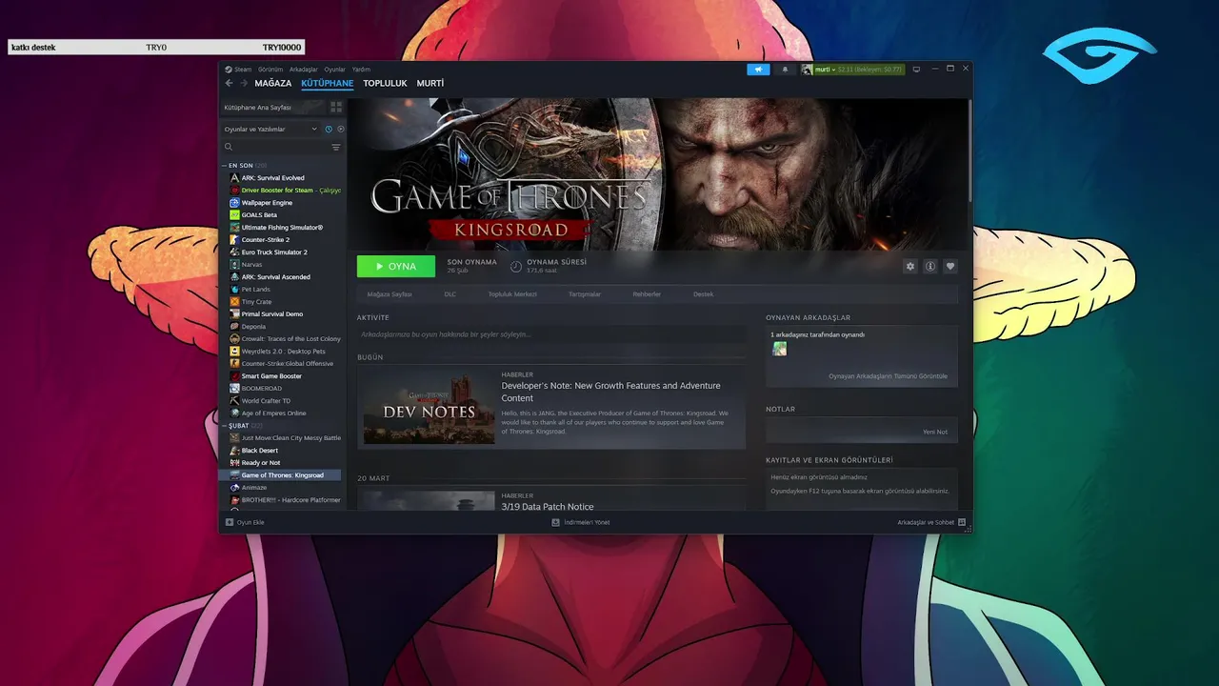Open Developer's Note news headline

(610, 392)
